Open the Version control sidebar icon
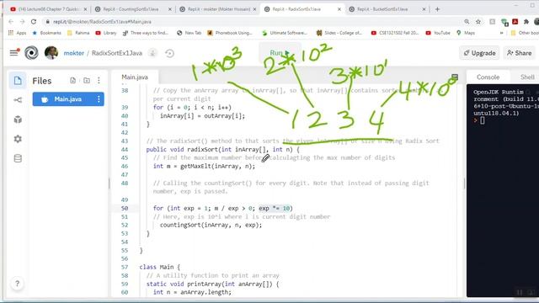The height and width of the screenshot is (303, 539). tap(18, 100)
